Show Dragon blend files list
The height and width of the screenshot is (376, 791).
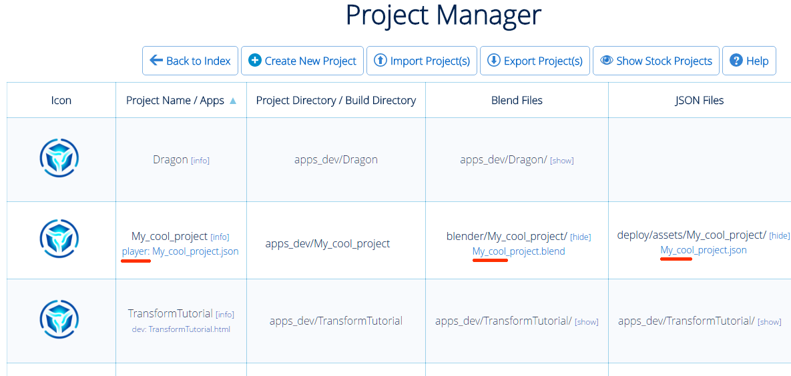tap(561, 161)
